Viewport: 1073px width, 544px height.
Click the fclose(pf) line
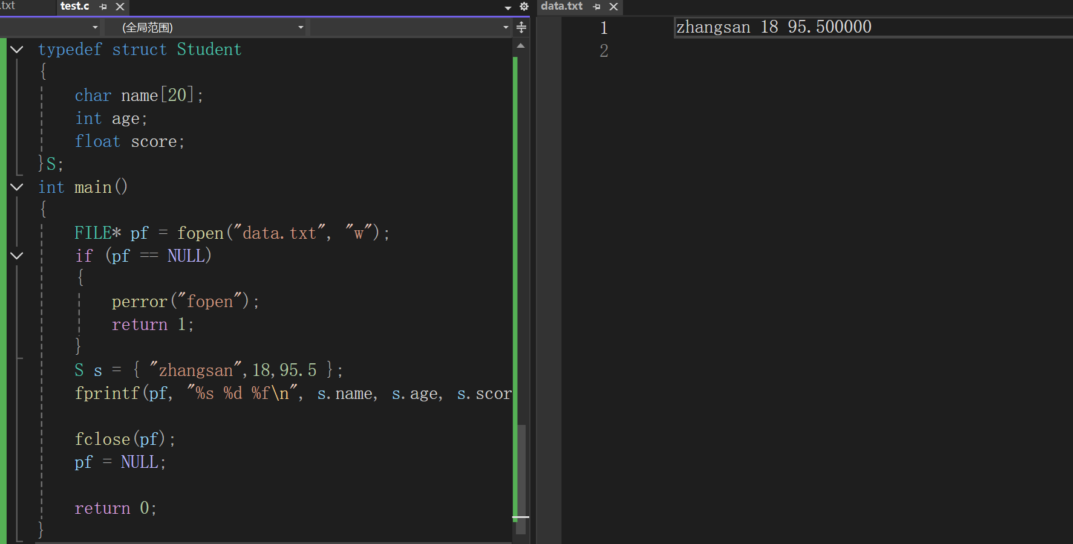[125, 439]
